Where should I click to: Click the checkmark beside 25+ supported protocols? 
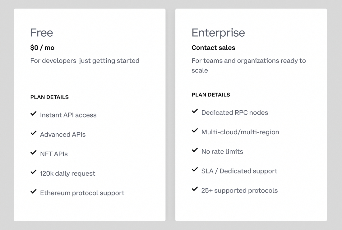tap(195, 189)
